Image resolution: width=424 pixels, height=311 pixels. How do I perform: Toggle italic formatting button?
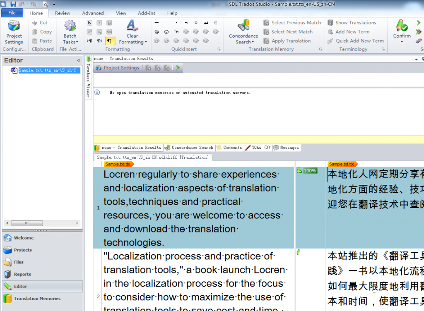[x=99, y=23]
